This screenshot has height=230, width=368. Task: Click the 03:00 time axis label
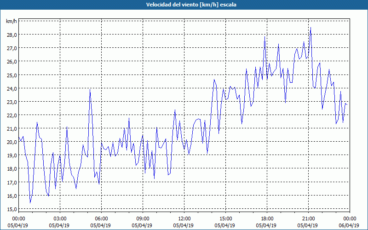60,219
